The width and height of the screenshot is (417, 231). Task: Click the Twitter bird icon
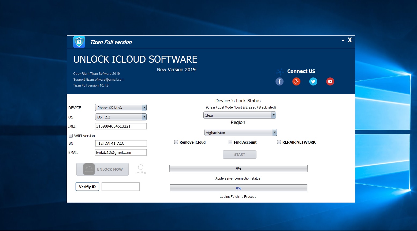point(313,81)
